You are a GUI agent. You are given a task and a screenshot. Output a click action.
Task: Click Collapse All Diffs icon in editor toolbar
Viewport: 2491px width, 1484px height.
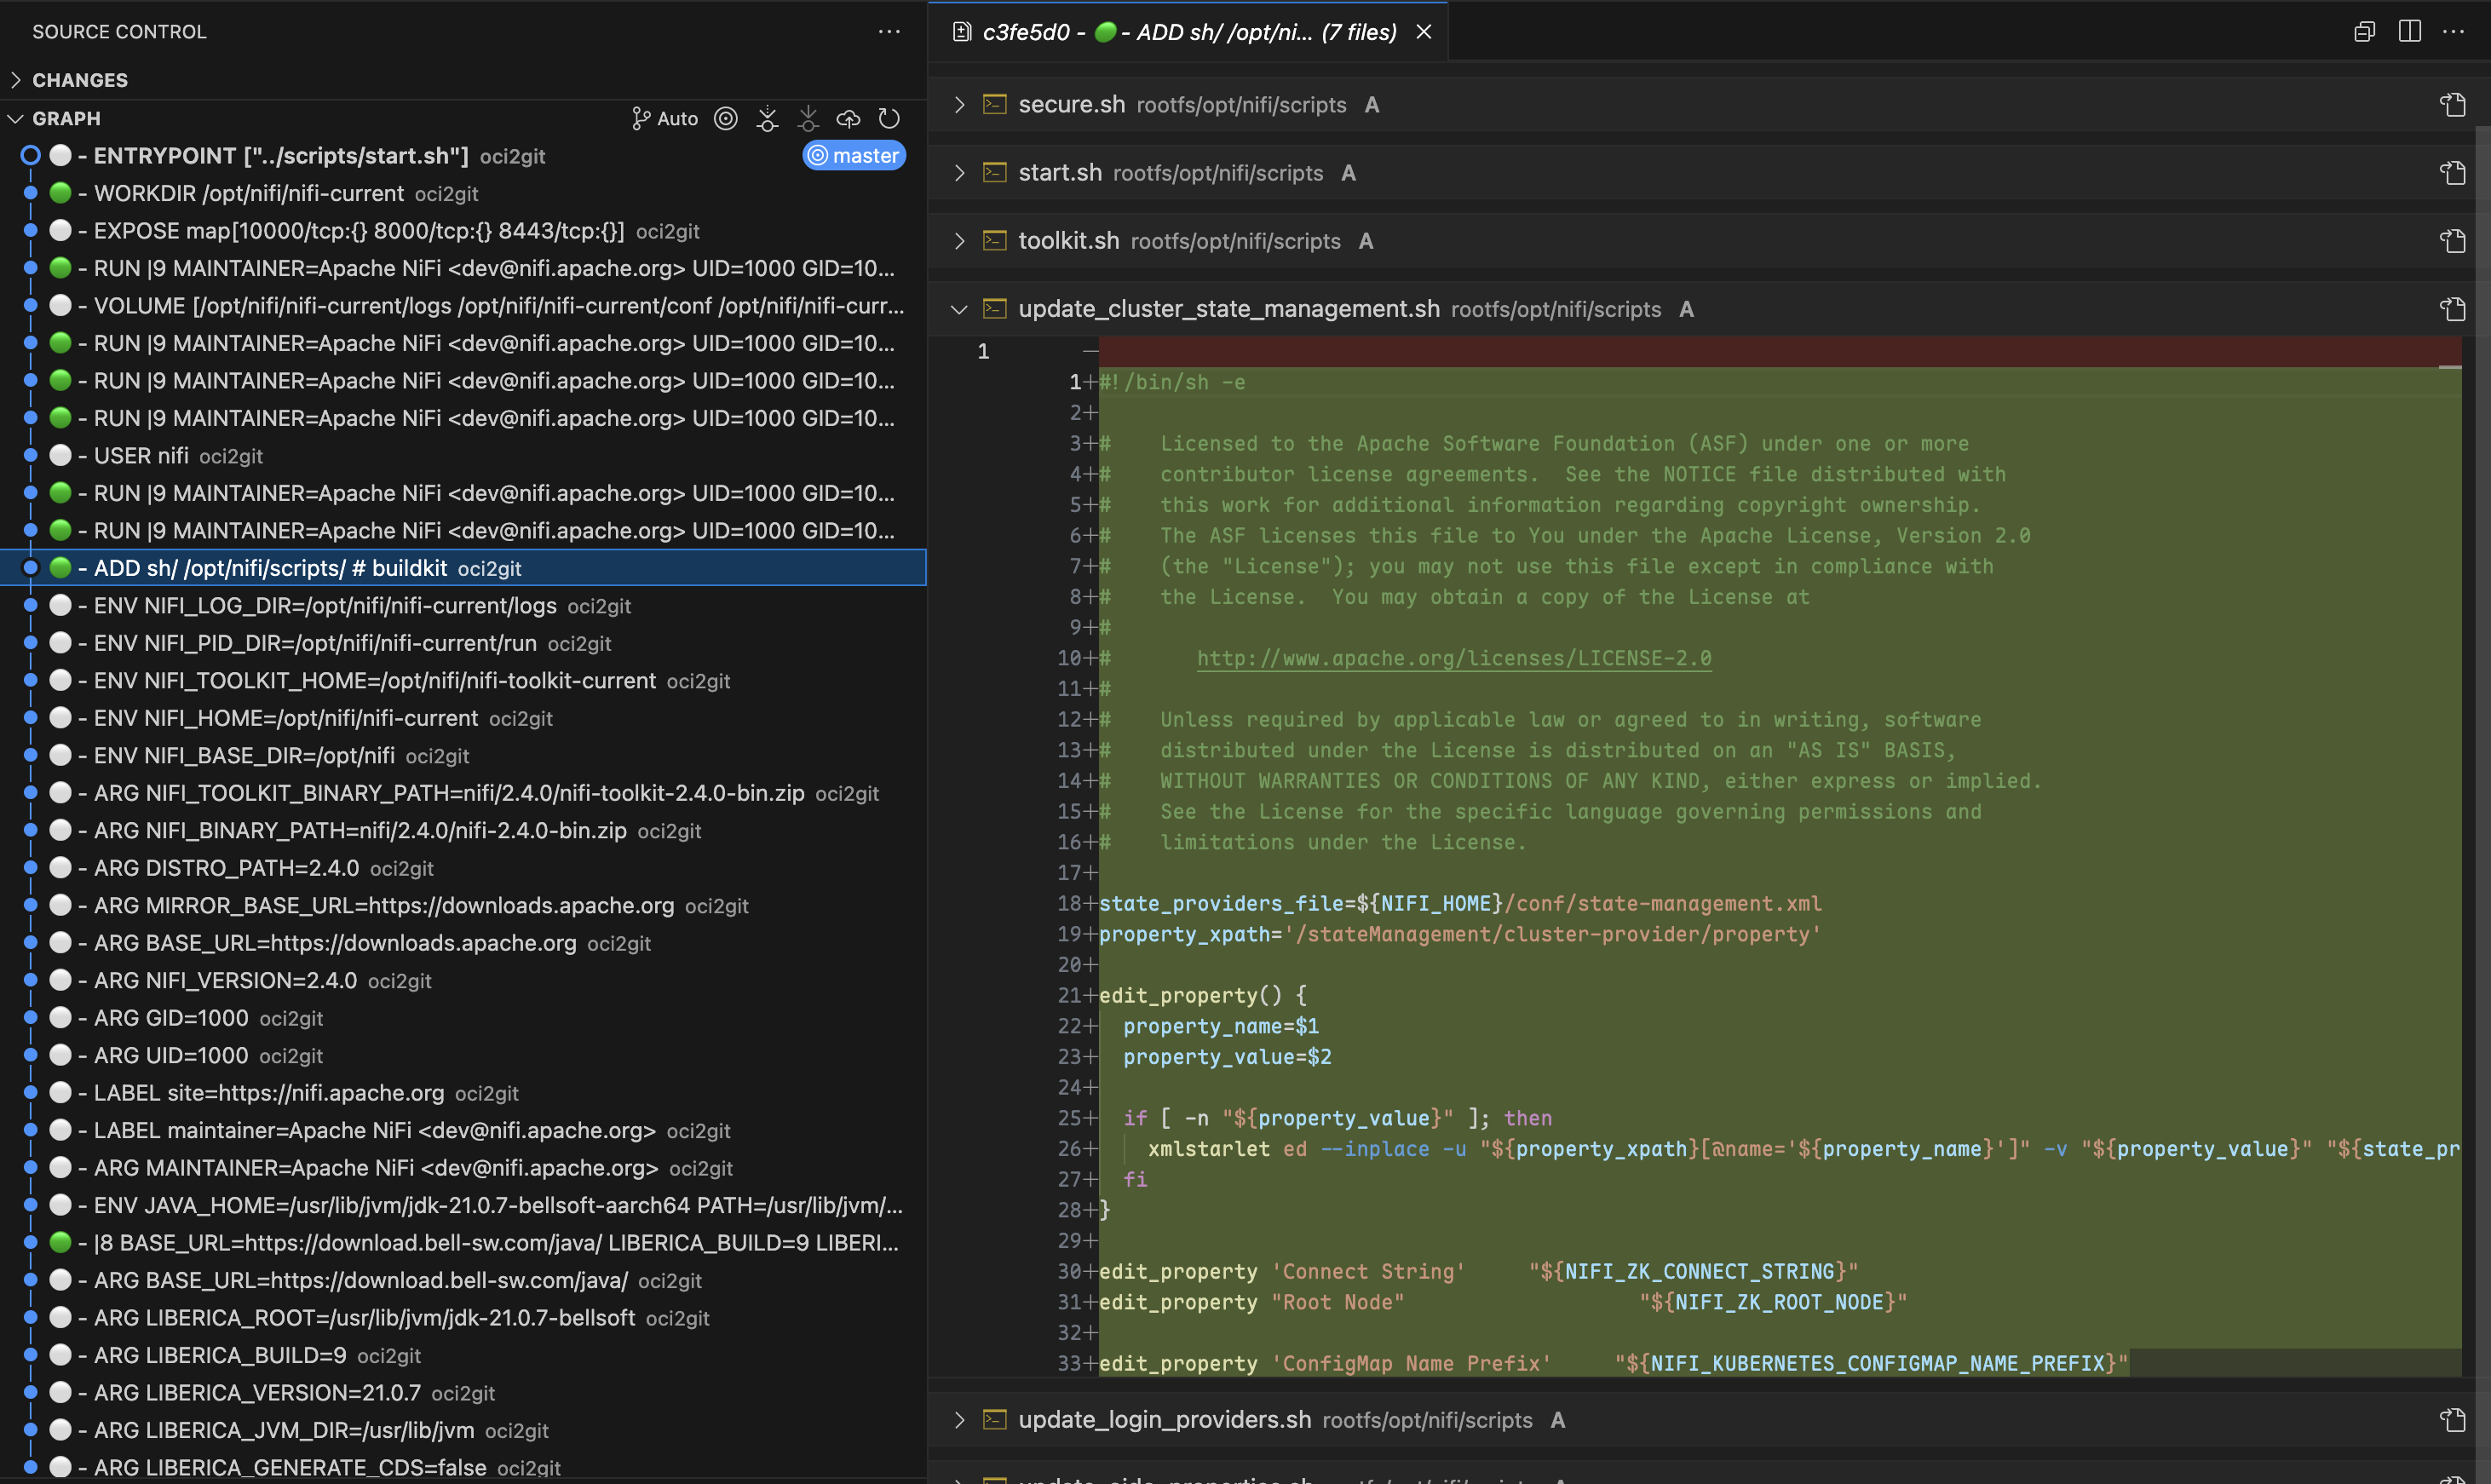point(2364,32)
